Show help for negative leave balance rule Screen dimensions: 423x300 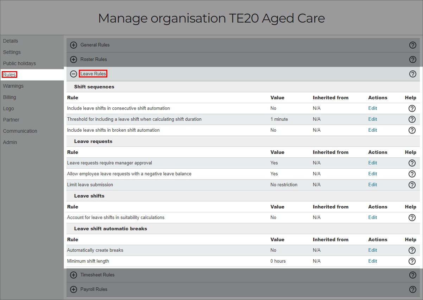412,174
